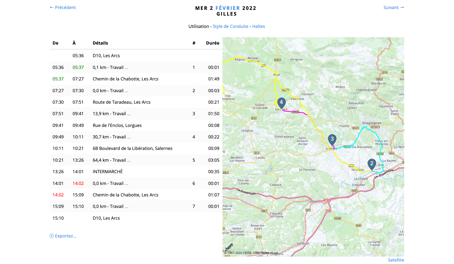Click map marker number 4 near Salernes
Screen dimensions: 454x264
281,103
